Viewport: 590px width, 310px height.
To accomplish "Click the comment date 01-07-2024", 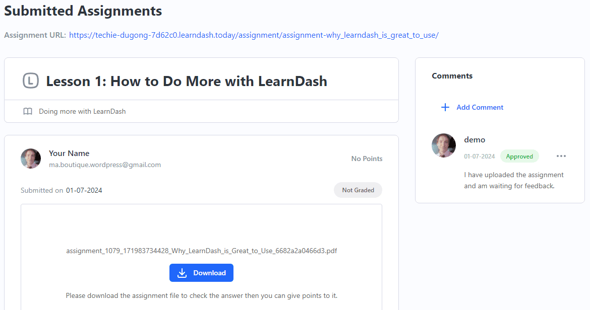I will pyautogui.click(x=480, y=157).
